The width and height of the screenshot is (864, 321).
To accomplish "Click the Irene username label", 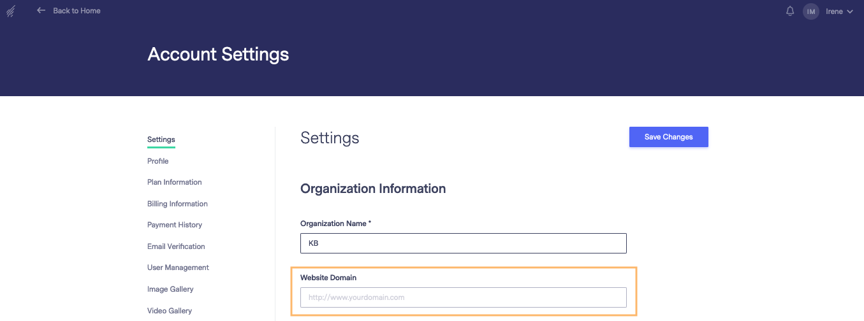I will (834, 11).
